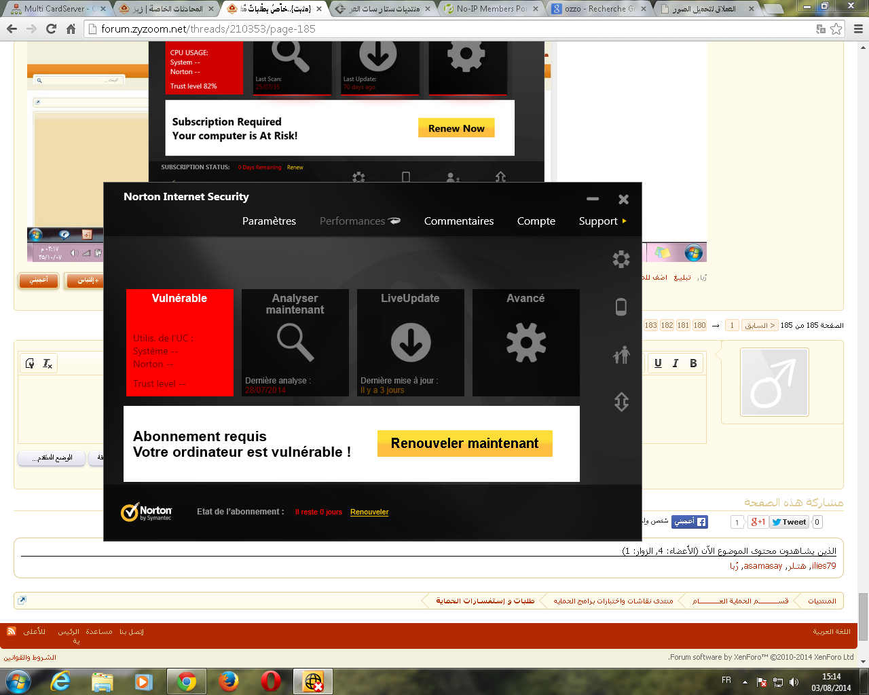Image resolution: width=869 pixels, height=695 pixels.
Task: Close the Norton Internet Security window
Action: pos(623,199)
